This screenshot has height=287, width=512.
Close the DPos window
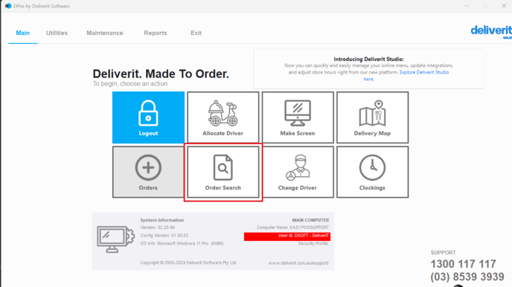(x=504, y=6)
